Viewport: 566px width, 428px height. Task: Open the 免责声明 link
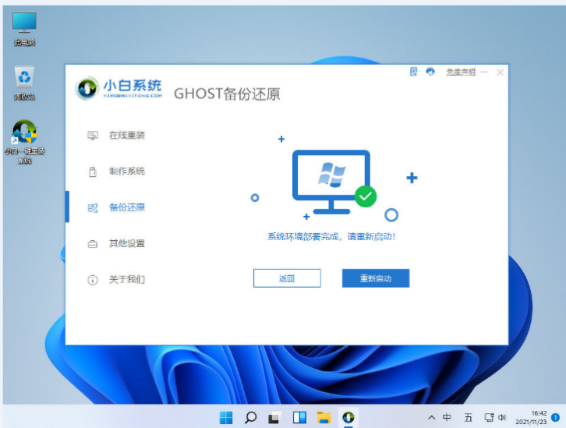pos(460,72)
